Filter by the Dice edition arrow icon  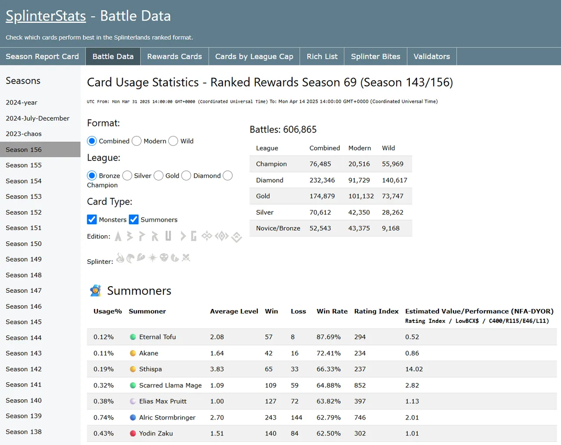[183, 237]
